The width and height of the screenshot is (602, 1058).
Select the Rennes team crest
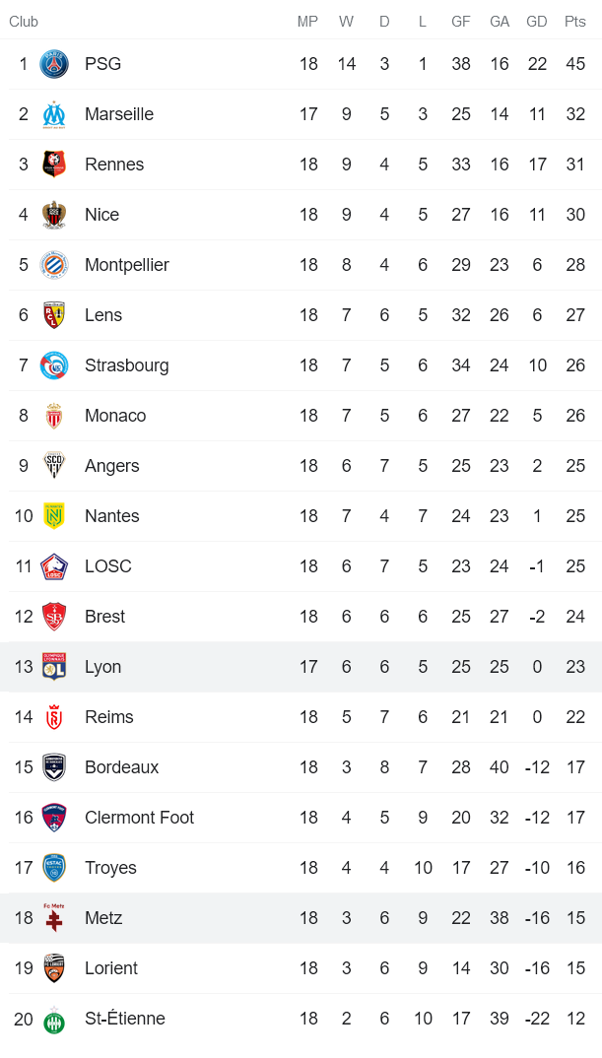54,165
